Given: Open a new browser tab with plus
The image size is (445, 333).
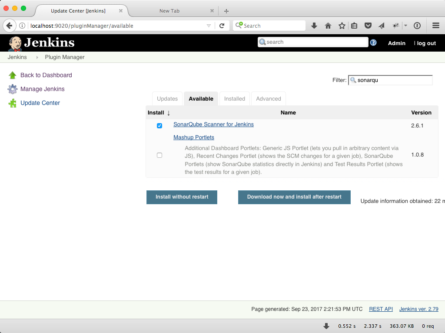Looking at the screenshot, I should tap(226, 11).
